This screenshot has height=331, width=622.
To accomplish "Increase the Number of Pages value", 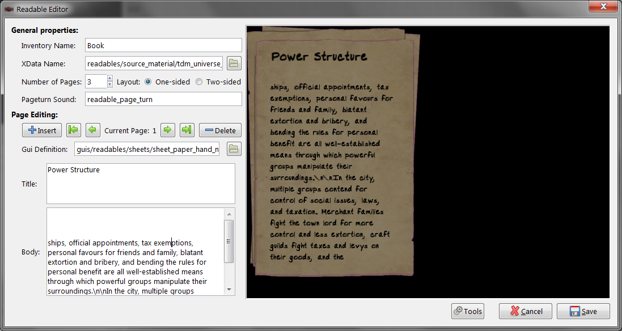I will (110, 78).
